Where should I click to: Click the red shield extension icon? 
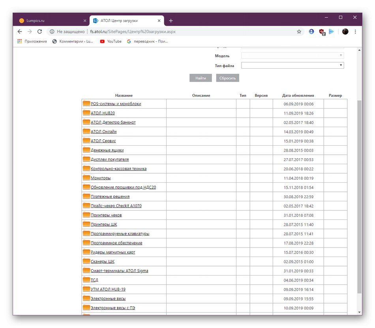pyautogui.click(x=322, y=32)
